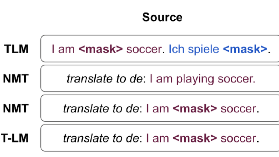Click the "T-LM" row label at the bottom
Screen dimensions: 279x157
[x=15, y=138]
